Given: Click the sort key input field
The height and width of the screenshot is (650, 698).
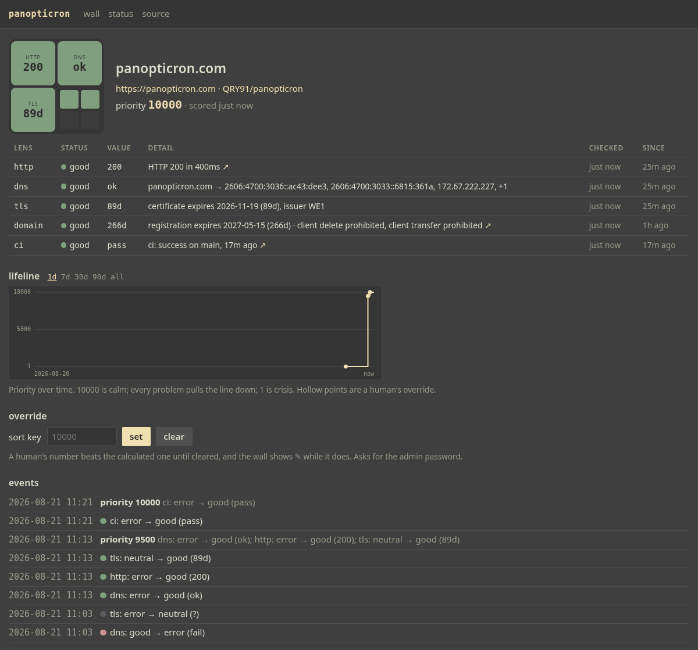Looking at the screenshot, I should [x=81, y=437].
